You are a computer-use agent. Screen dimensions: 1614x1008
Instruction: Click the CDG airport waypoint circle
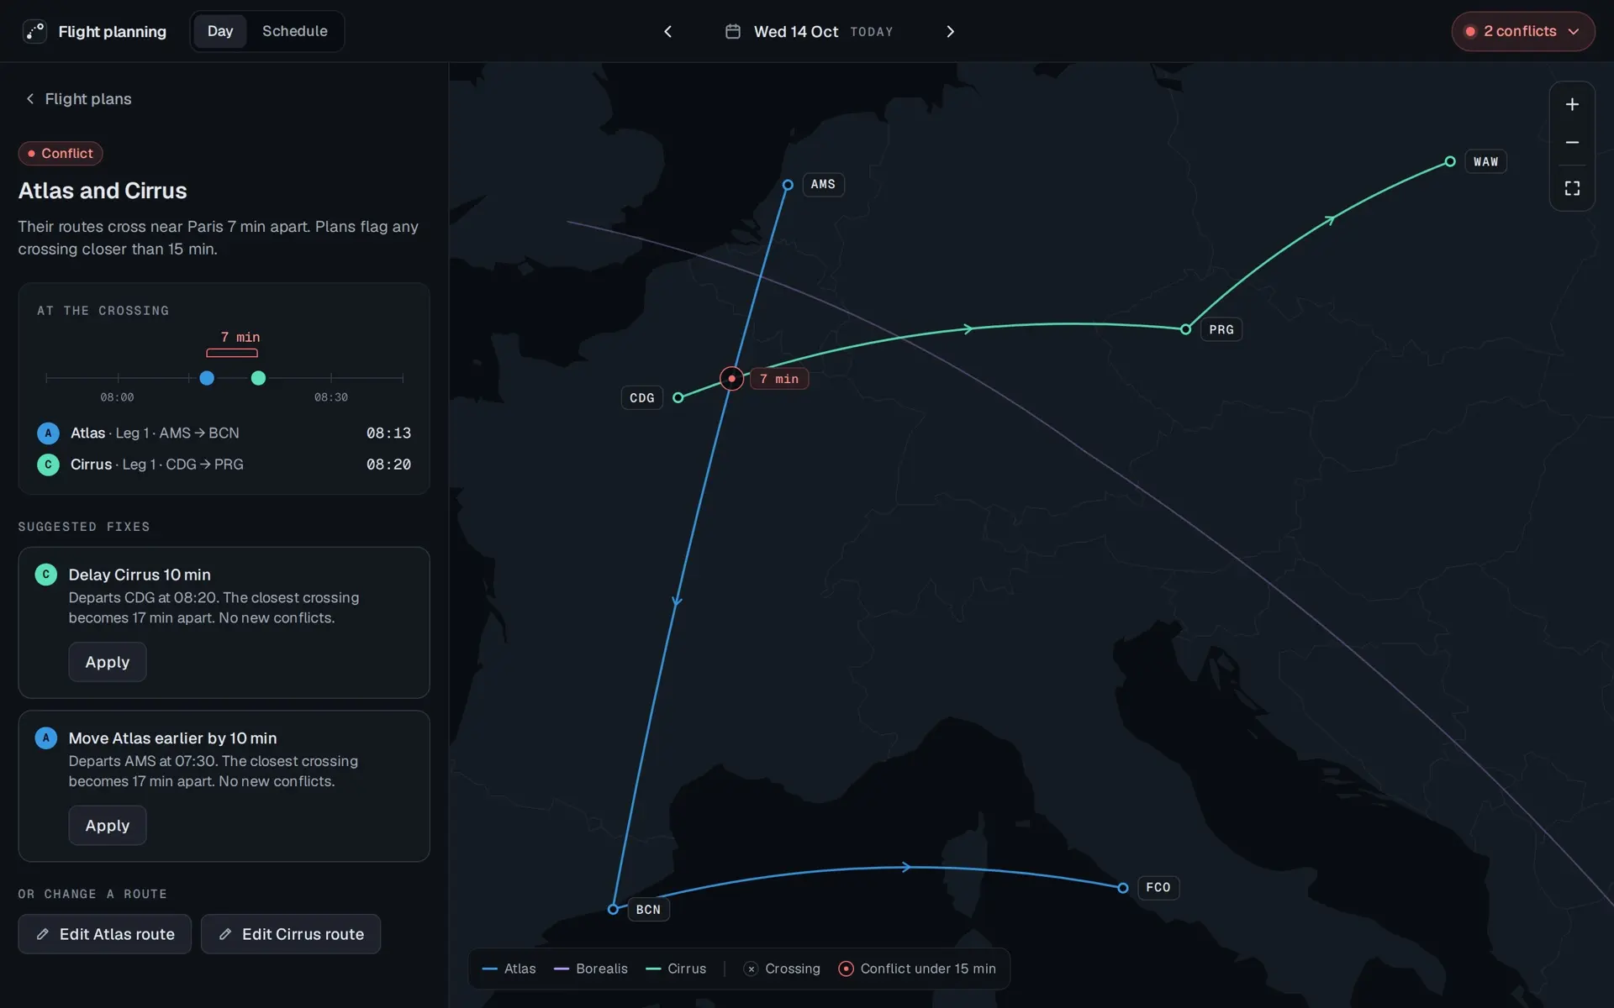[678, 398]
